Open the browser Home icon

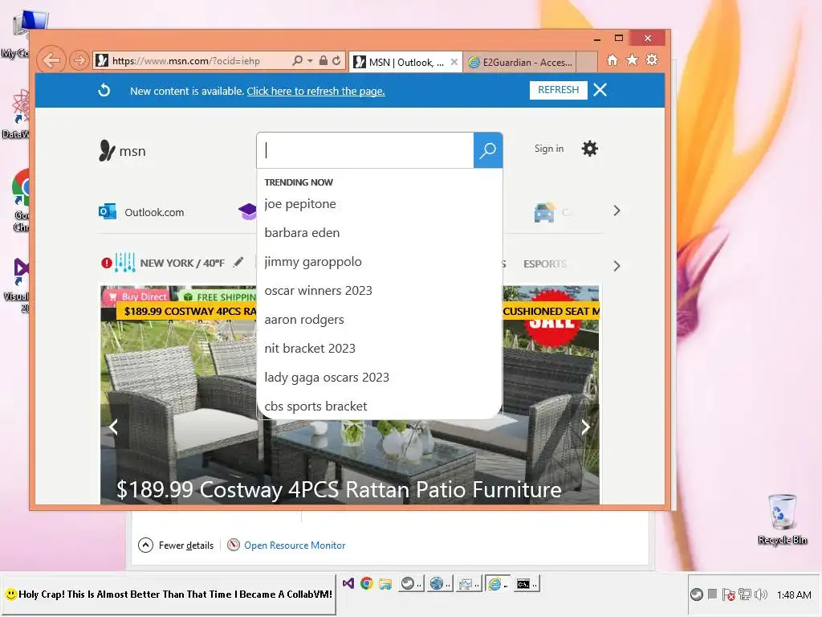point(612,60)
